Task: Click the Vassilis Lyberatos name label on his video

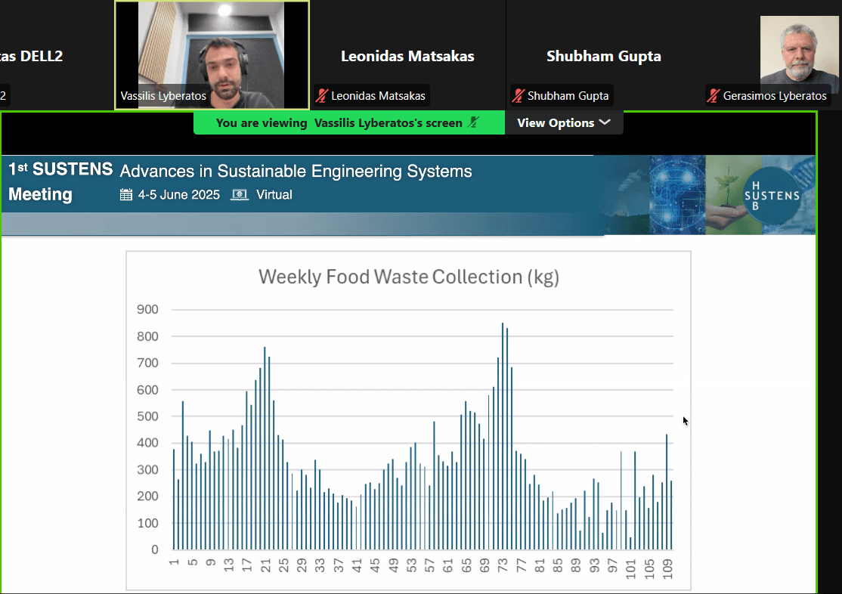Action: 163,96
